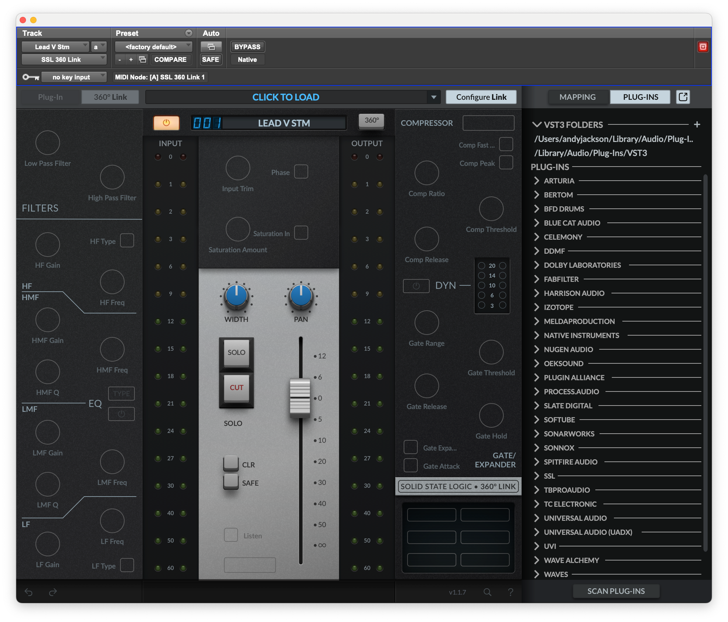728x622 pixels.
Task: Click the Input Trim knob
Action: click(238, 168)
